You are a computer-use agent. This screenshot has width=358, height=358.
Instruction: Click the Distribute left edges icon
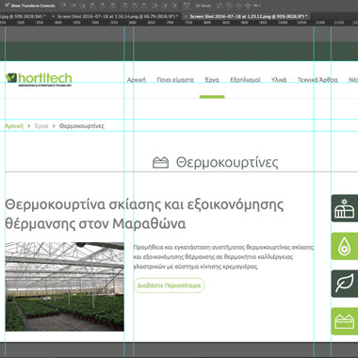[x=155, y=6]
